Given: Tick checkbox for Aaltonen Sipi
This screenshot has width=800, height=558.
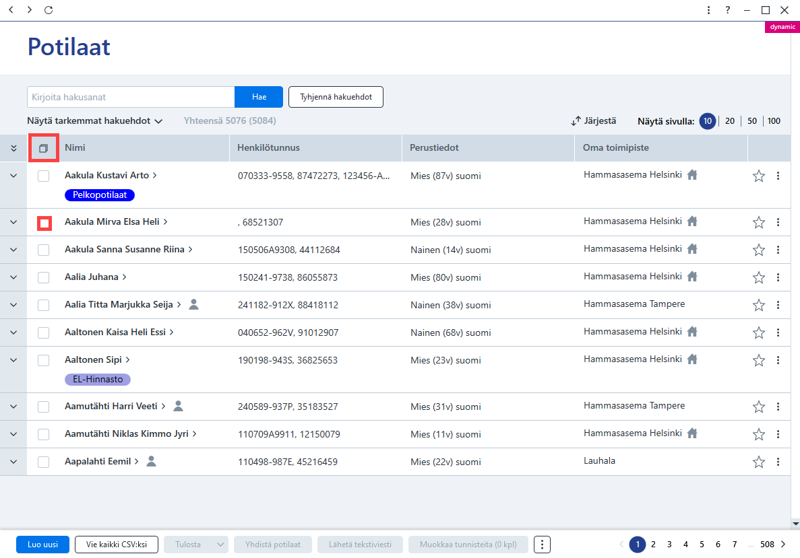Looking at the screenshot, I should (43, 360).
